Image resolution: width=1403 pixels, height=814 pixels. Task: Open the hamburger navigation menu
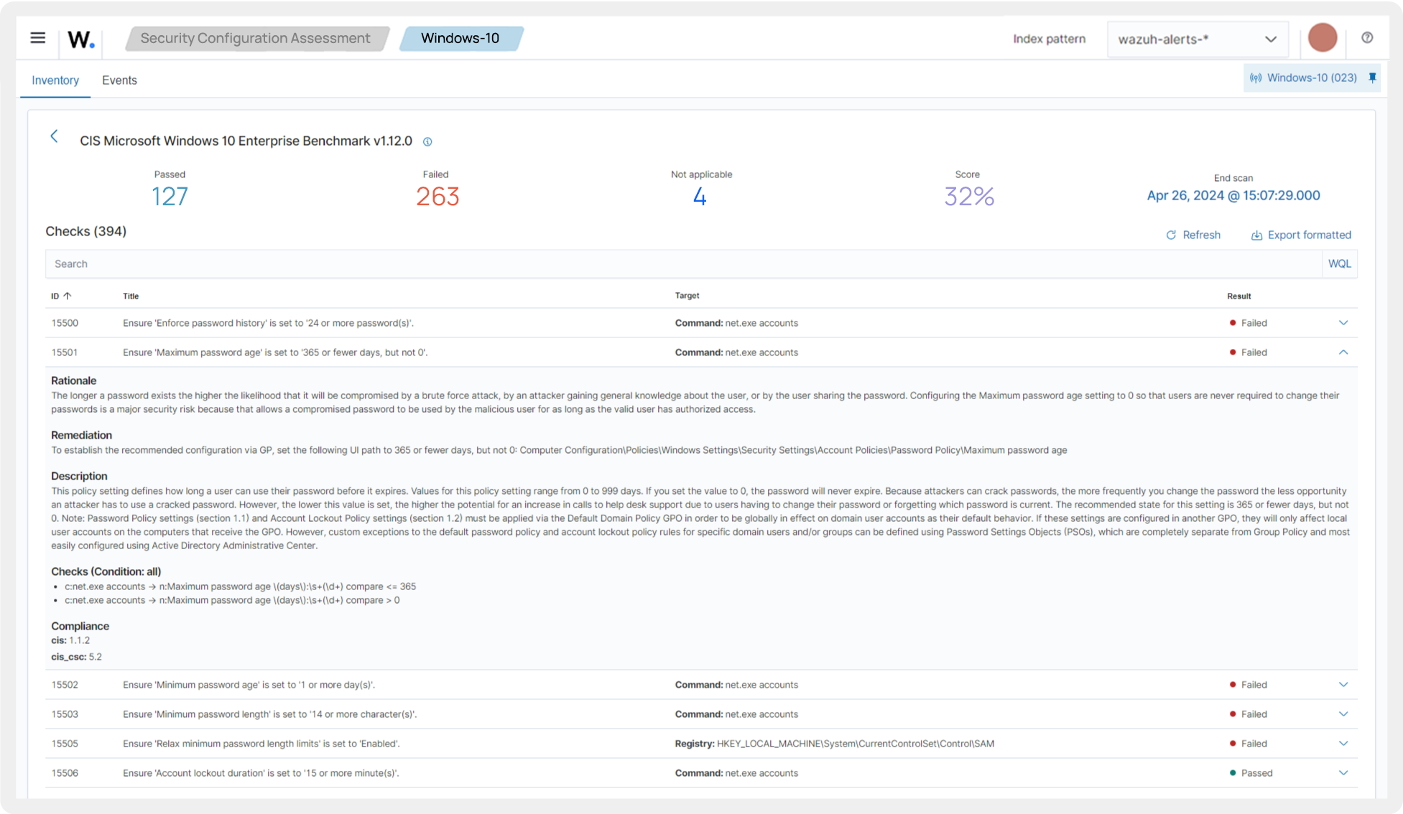38,38
